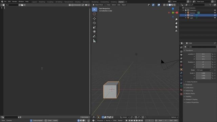Play the animation forward
217x122 pixels.
pos(137,121)
